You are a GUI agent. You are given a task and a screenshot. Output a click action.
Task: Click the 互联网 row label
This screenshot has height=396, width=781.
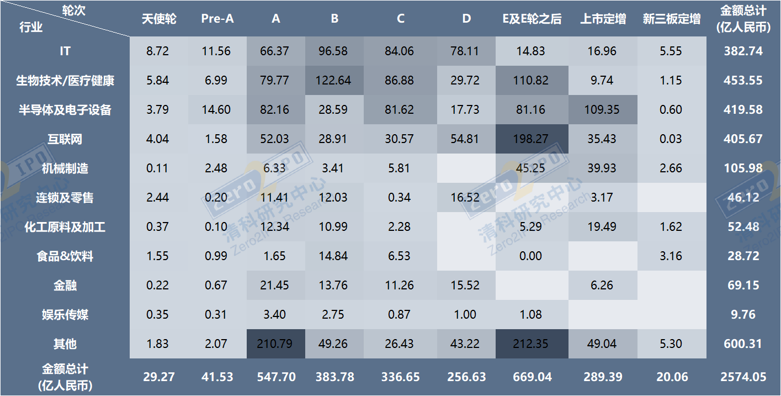coord(65,139)
